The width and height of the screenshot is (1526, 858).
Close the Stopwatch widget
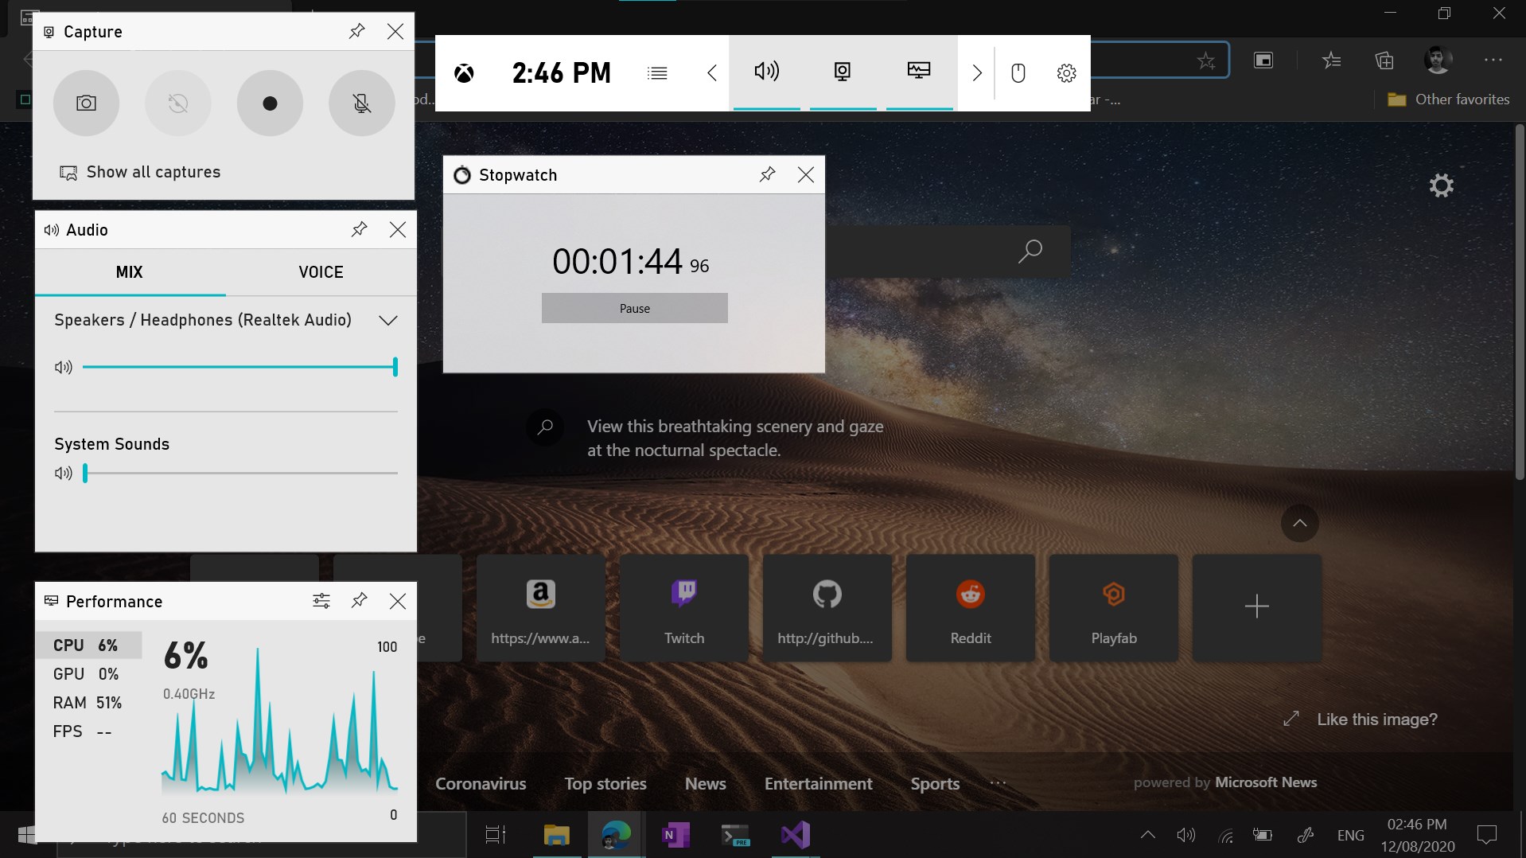[x=806, y=174]
